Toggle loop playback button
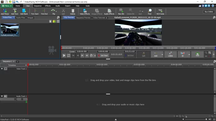 point(69,55)
